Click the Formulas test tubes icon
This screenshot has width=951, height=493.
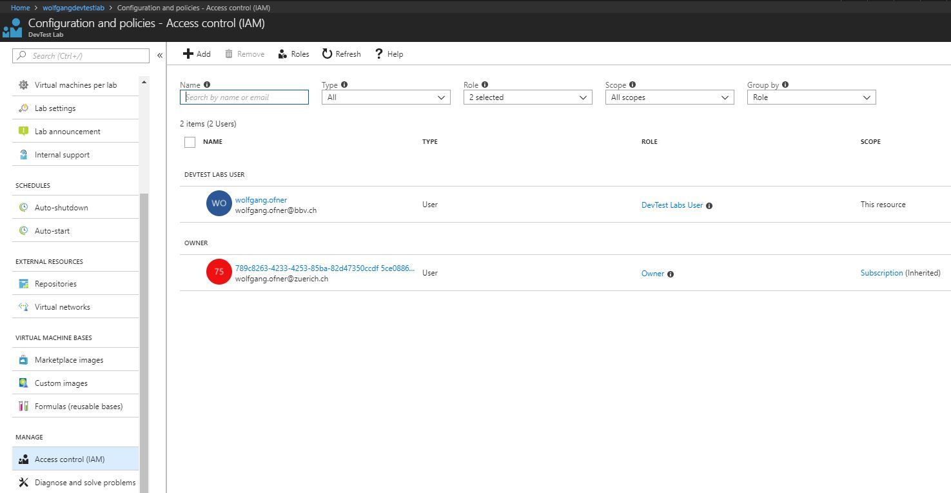tap(23, 407)
